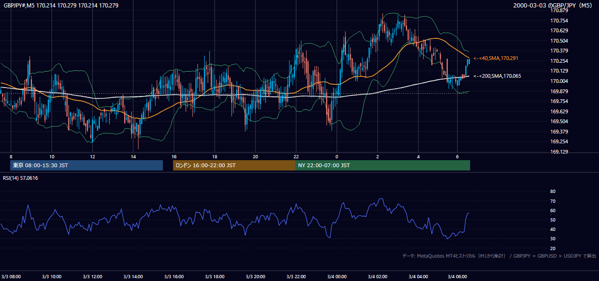599x281 pixels.
Task: Click RSI scale level 50
Action: (x=553, y=220)
